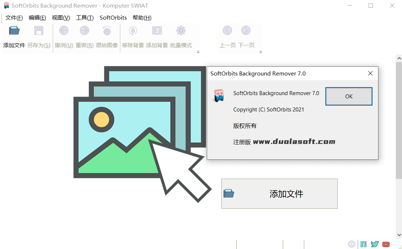Click the vertical scrollbar down arrow
The width and height of the screenshot is (402, 249).
tap(399, 235)
